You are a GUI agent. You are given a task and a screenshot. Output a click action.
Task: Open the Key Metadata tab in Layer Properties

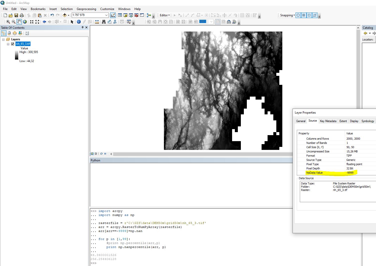(x=328, y=121)
